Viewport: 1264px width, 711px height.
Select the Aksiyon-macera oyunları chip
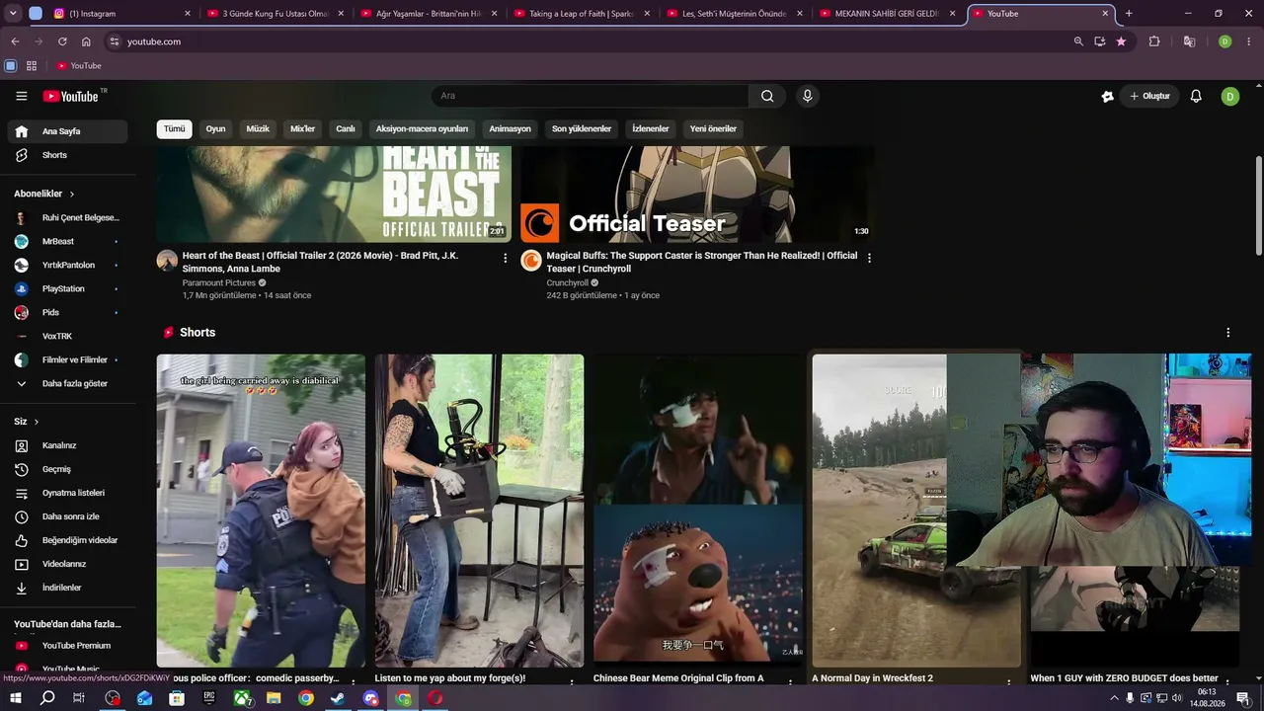coord(422,129)
